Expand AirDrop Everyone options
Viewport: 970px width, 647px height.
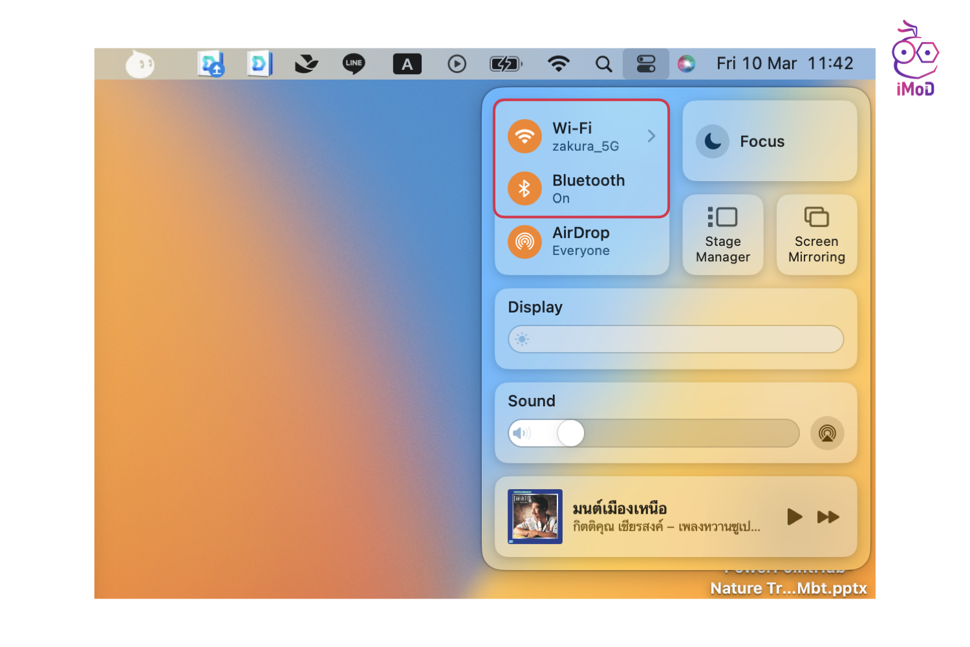click(x=581, y=241)
